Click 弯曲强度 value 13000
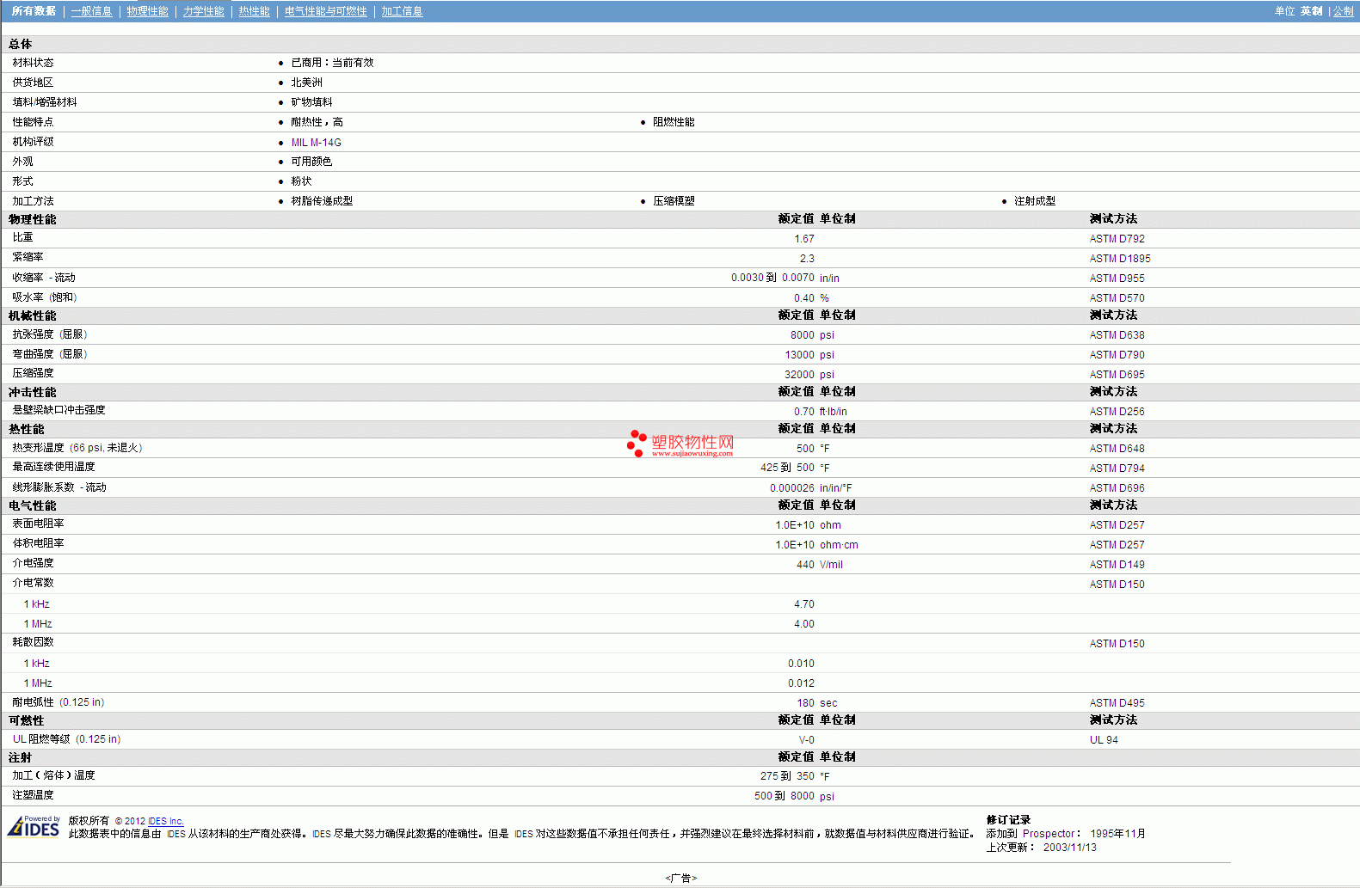Screen dimensions: 1360x888 point(800,355)
